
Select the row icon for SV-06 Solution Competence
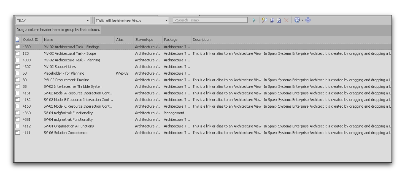[x=18, y=133]
